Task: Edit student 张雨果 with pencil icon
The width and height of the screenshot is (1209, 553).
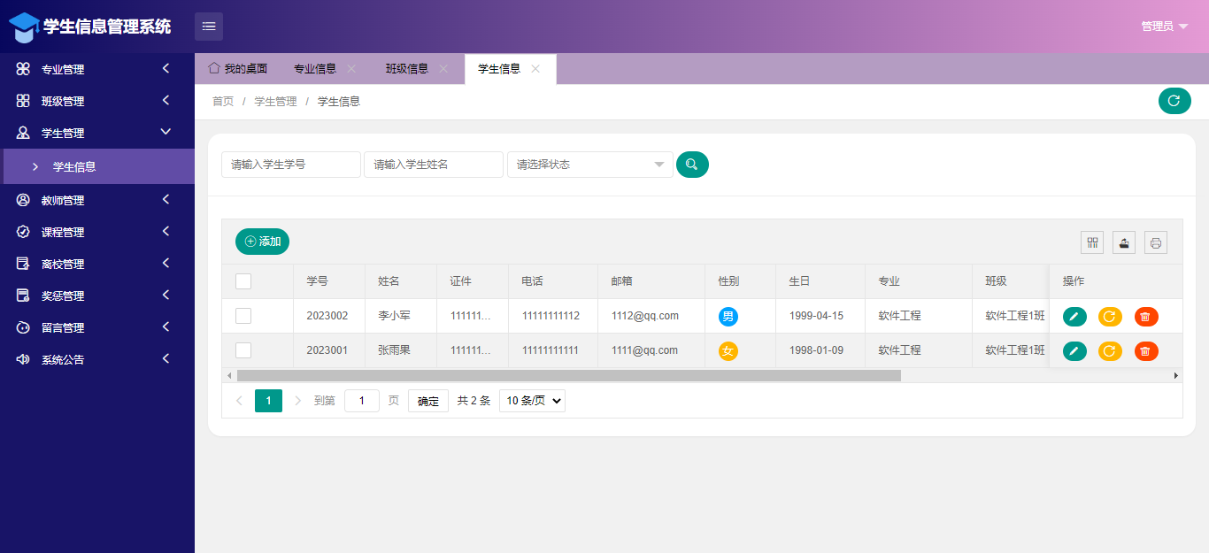Action: 1074,351
